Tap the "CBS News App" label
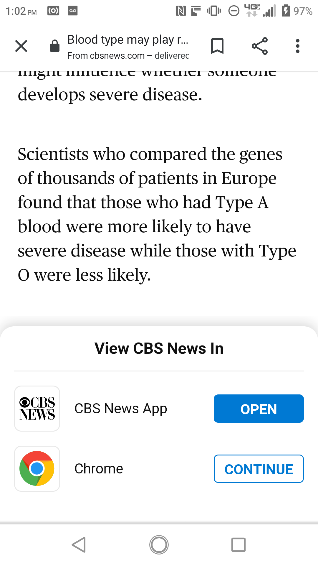Image resolution: width=318 pixels, height=566 pixels. coord(121,409)
